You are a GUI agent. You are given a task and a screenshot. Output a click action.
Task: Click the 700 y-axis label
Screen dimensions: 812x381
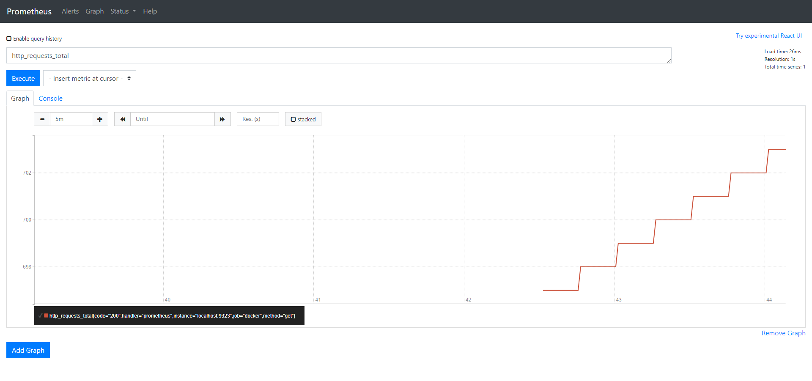(27, 220)
